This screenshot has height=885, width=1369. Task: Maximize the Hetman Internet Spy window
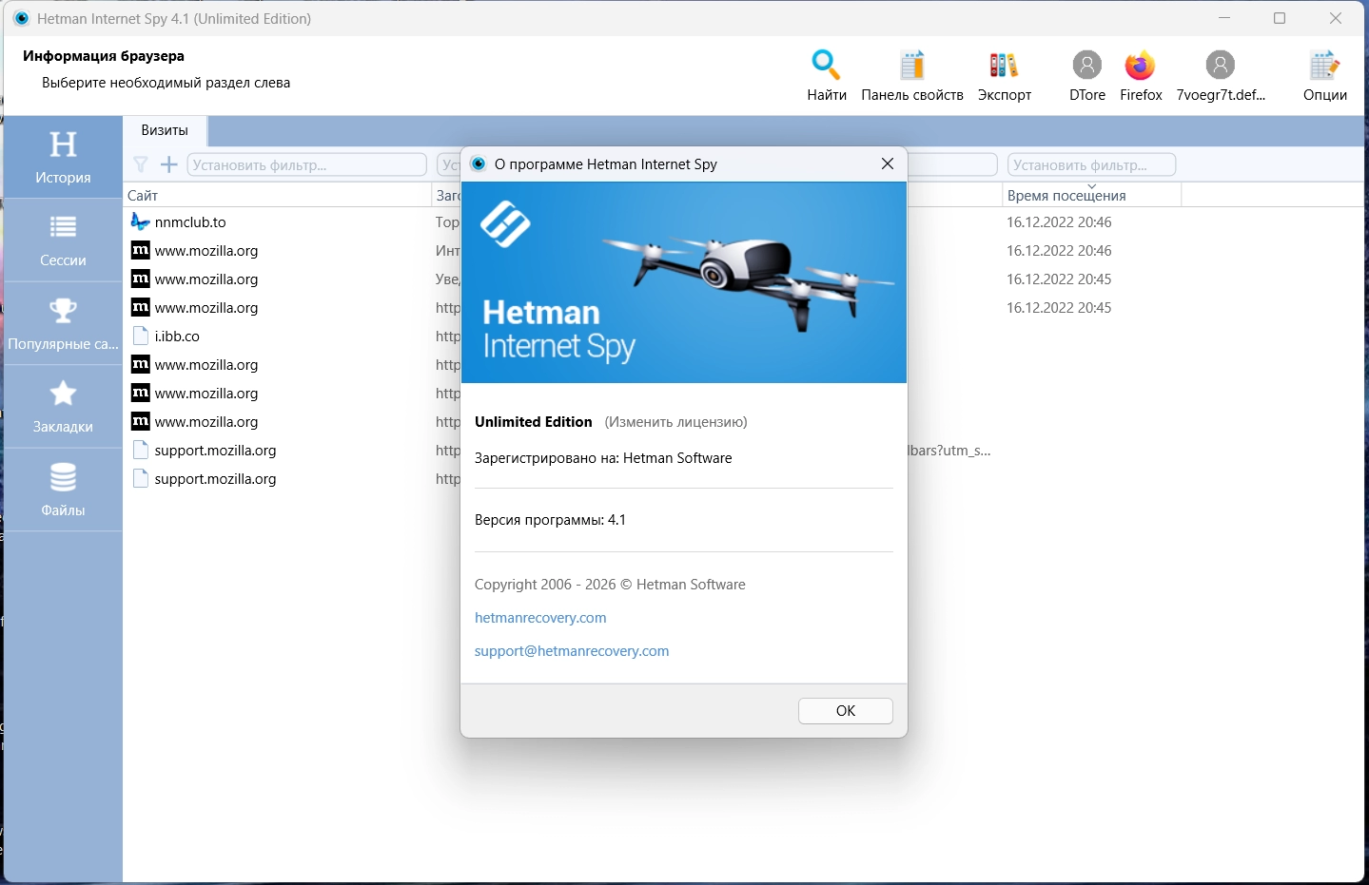1280,18
